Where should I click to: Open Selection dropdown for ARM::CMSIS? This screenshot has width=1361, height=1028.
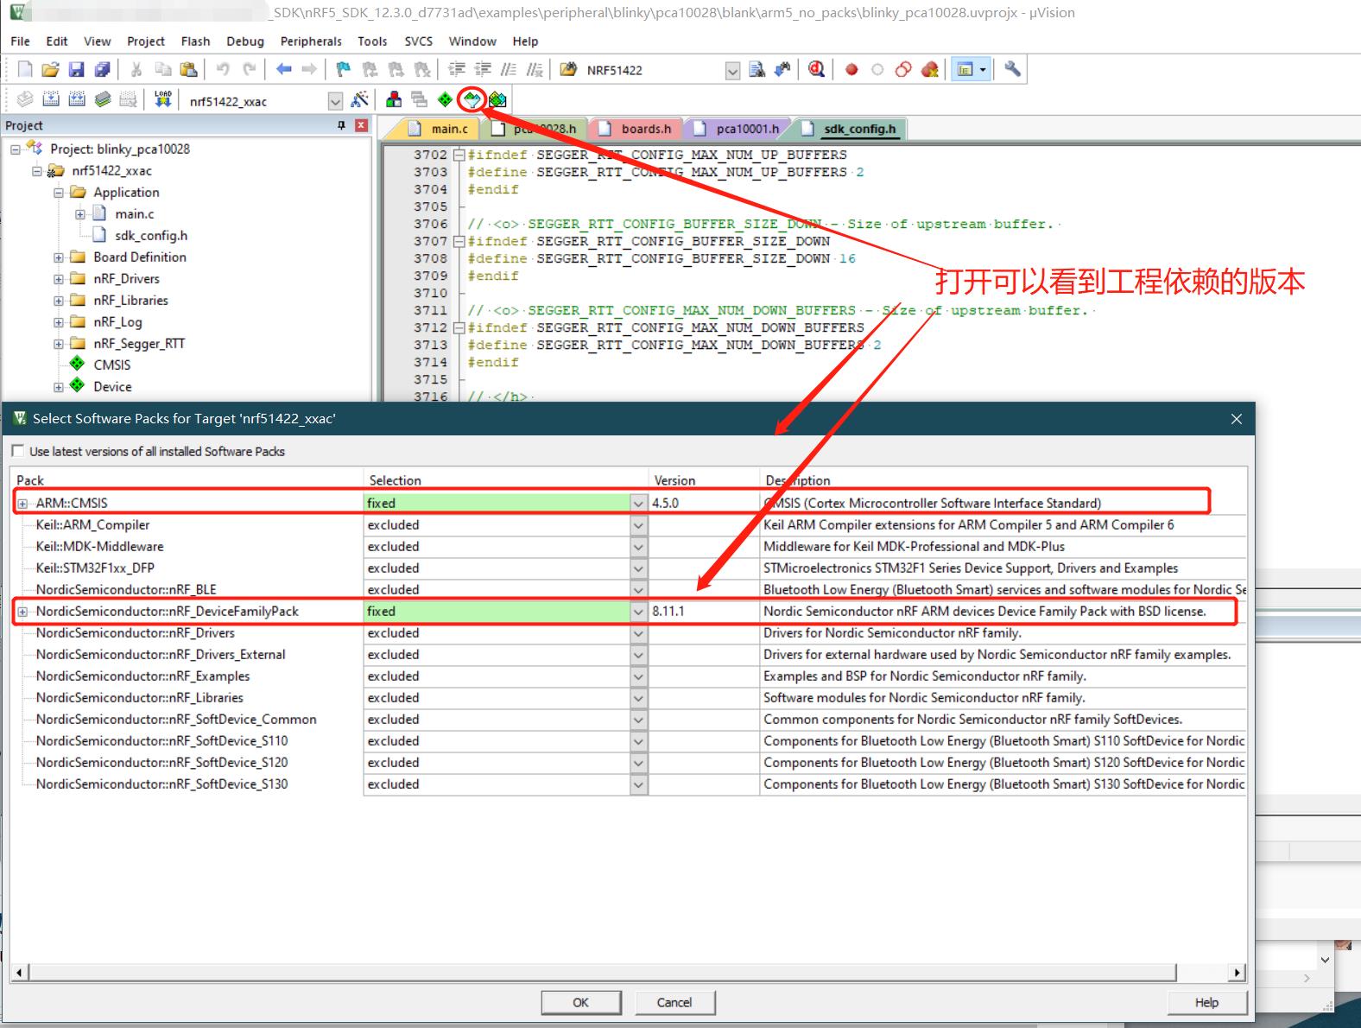(x=638, y=503)
